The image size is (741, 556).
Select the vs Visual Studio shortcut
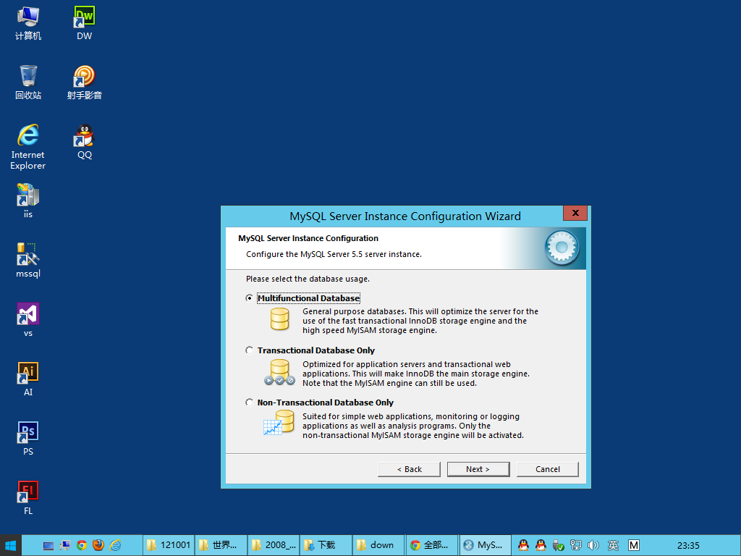[x=28, y=320]
